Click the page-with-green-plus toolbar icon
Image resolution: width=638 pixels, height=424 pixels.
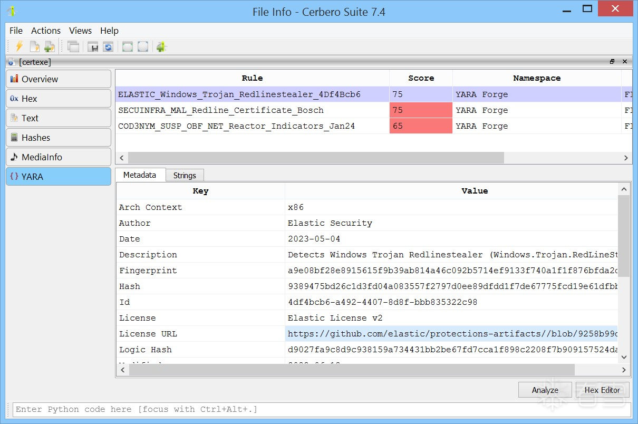click(49, 46)
